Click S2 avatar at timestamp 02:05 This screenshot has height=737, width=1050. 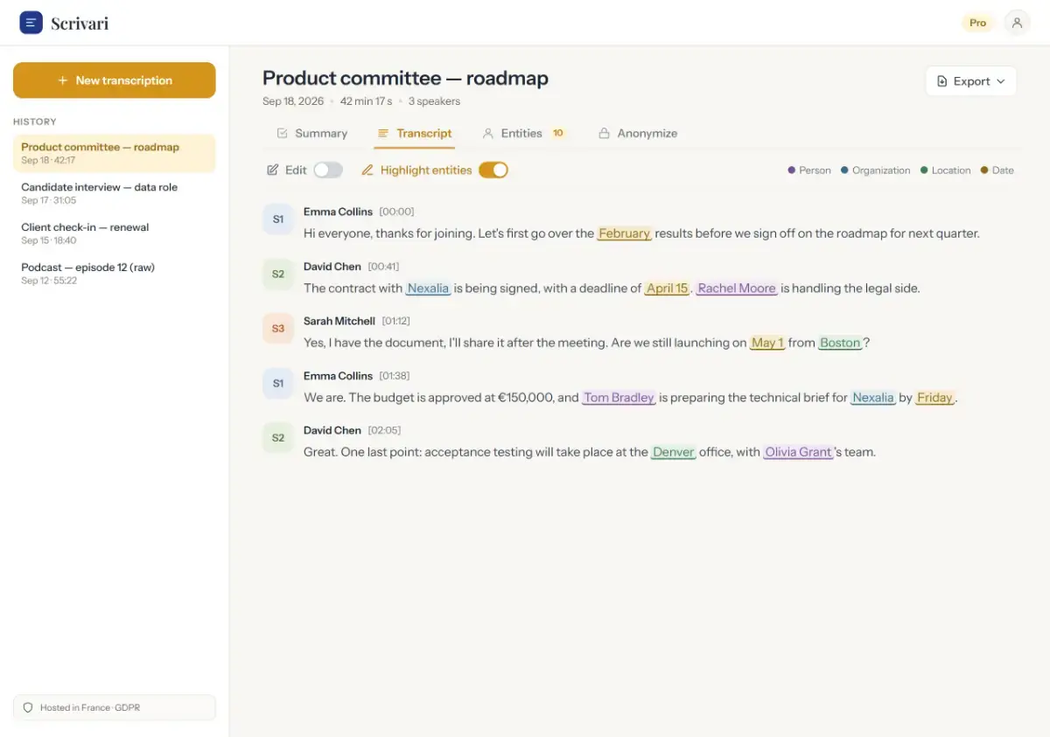278,438
